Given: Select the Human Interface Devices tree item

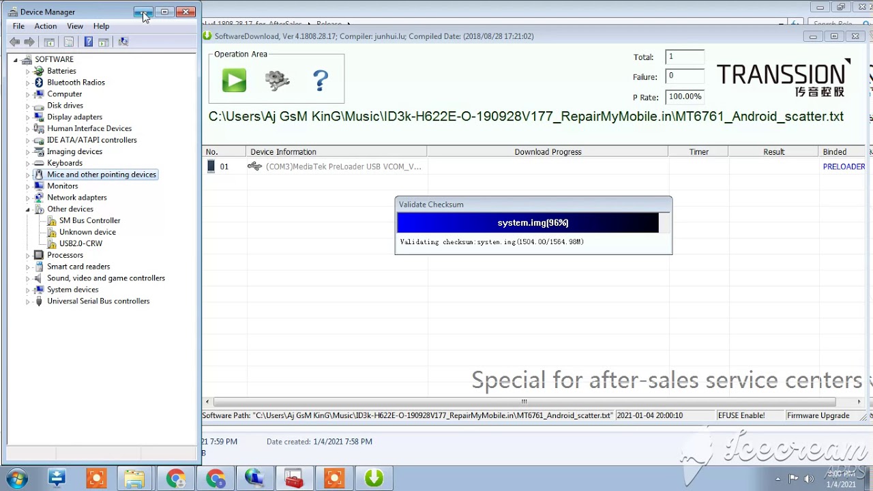Looking at the screenshot, I should point(89,128).
